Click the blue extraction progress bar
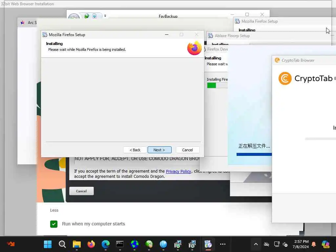 [254, 154]
